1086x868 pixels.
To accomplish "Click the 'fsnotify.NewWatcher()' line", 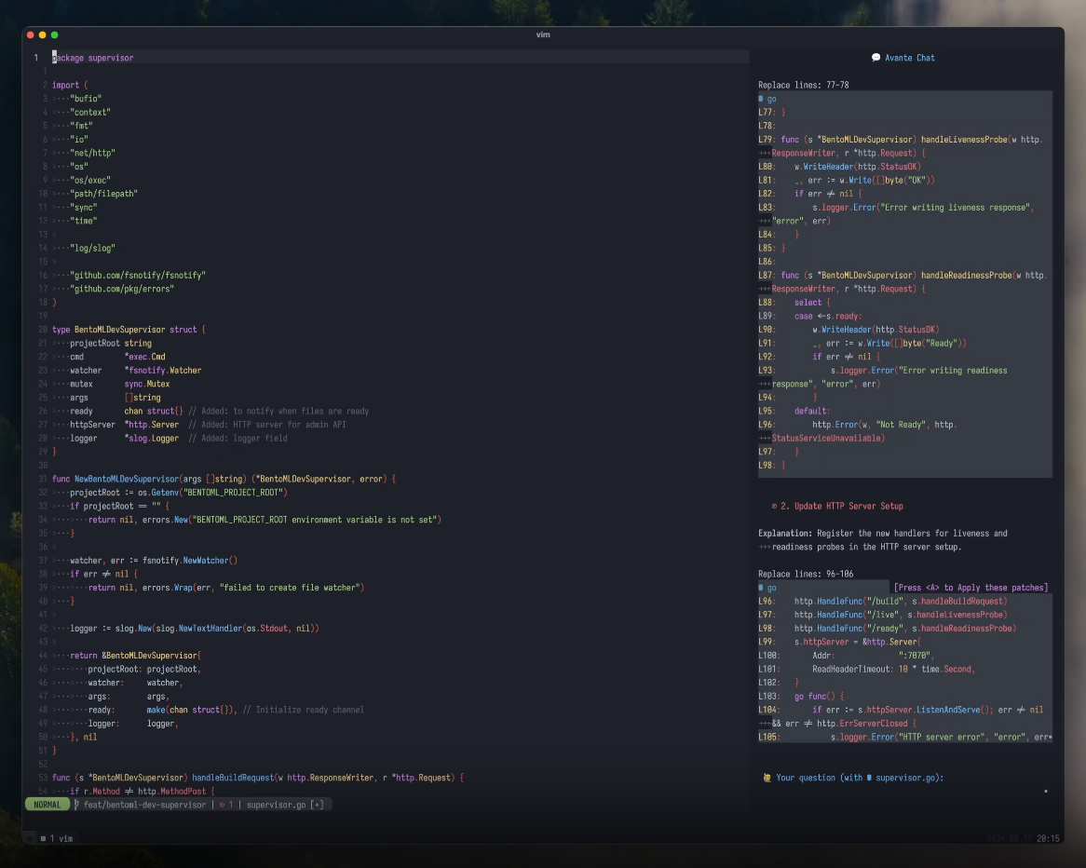I will point(154,561).
